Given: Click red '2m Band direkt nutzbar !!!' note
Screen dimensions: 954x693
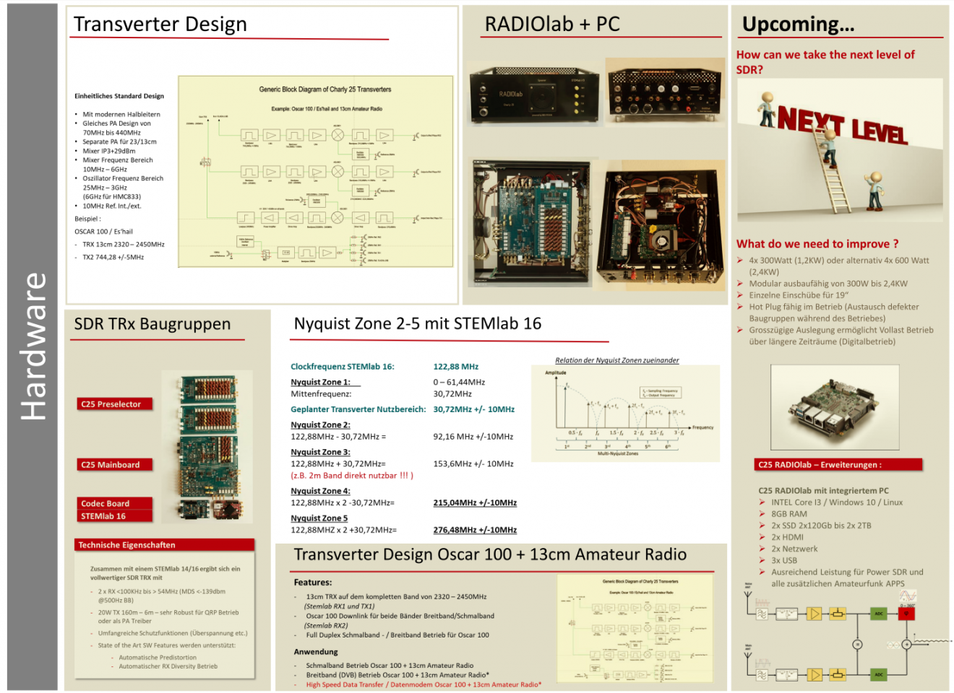Looking at the screenshot, I should 352,476.
